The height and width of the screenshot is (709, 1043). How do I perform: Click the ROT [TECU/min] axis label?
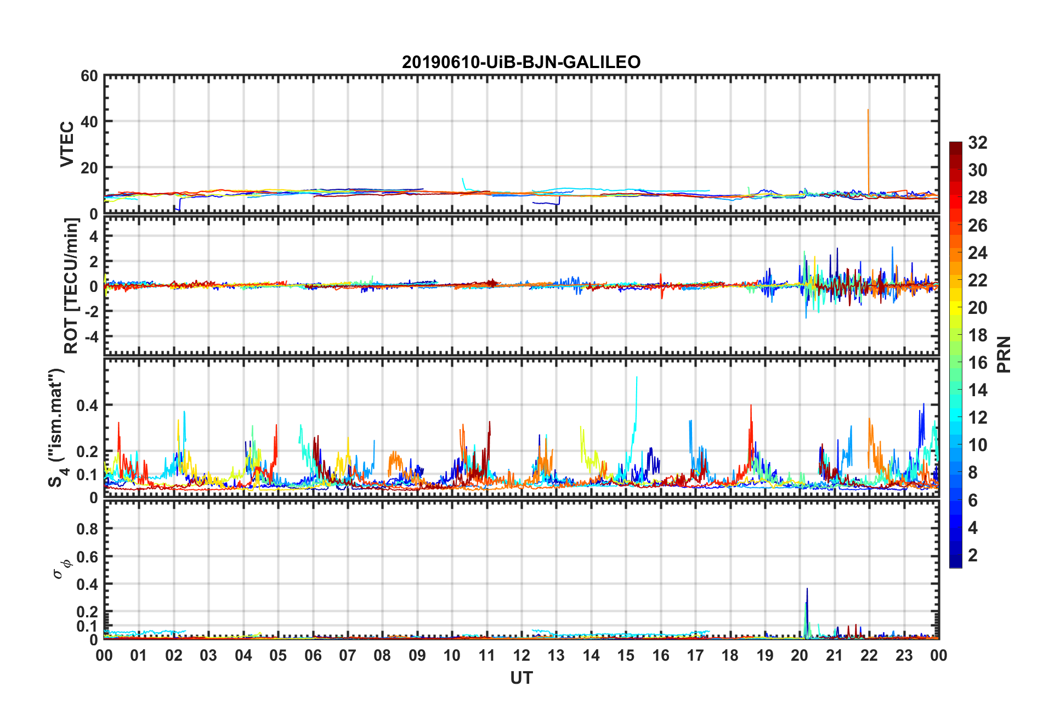tap(71, 286)
